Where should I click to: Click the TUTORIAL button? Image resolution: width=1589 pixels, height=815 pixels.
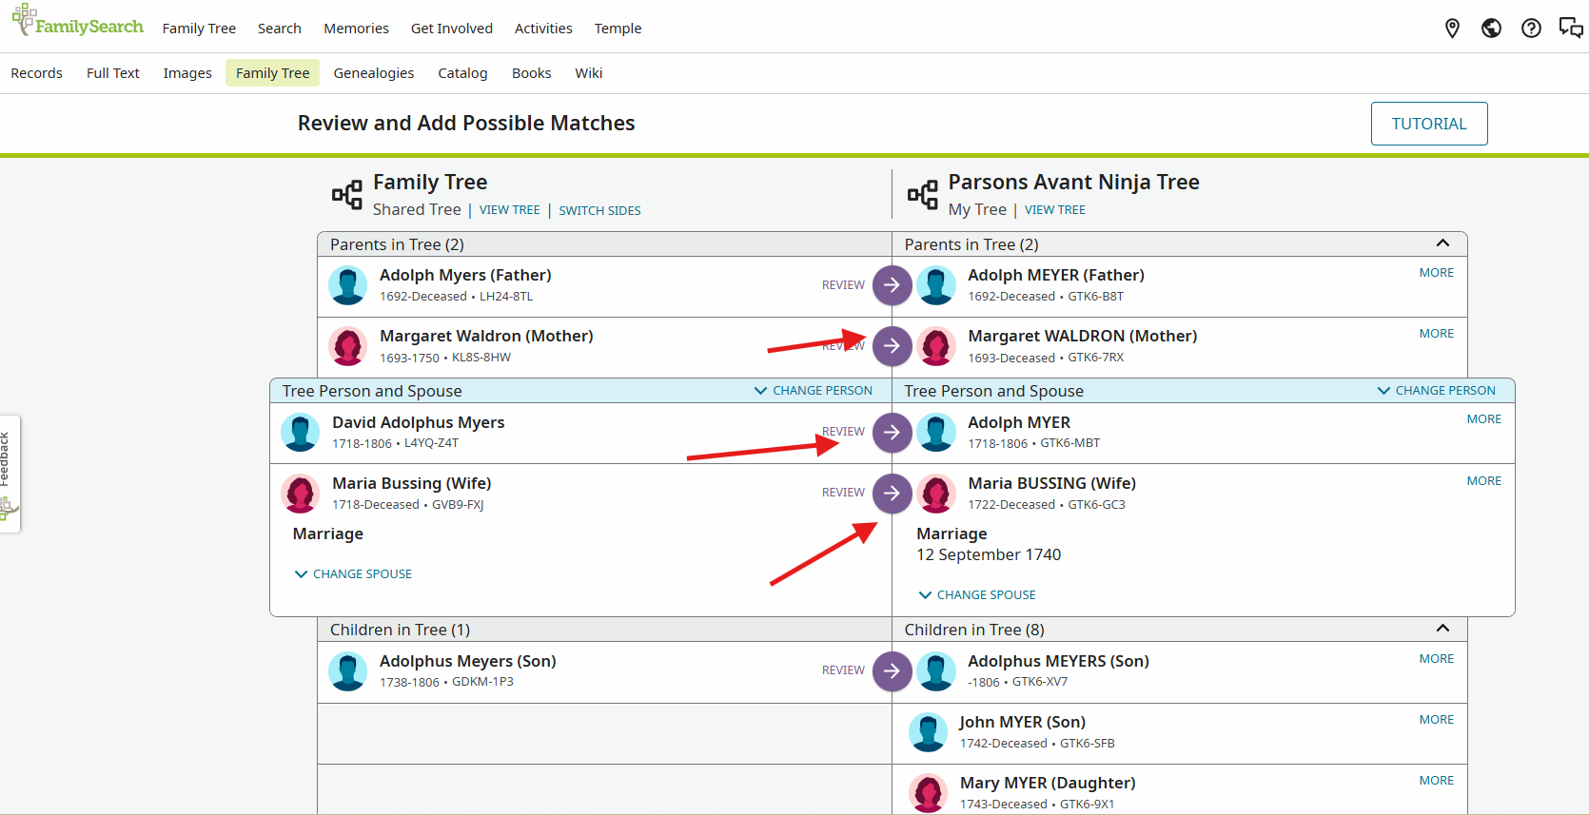click(1429, 124)
